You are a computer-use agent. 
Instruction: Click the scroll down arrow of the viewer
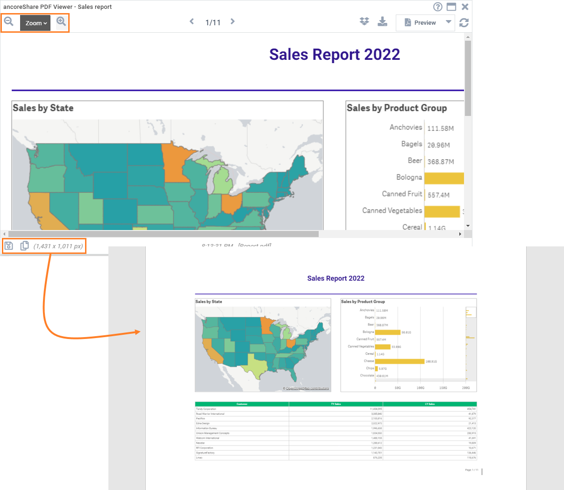click(x=468, y=226)
